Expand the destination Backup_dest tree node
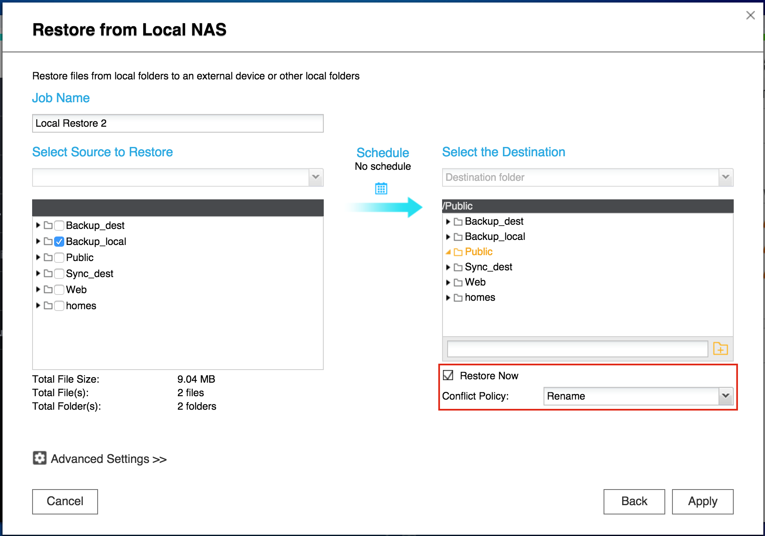The image size is (765, 536). coord(448,222)
